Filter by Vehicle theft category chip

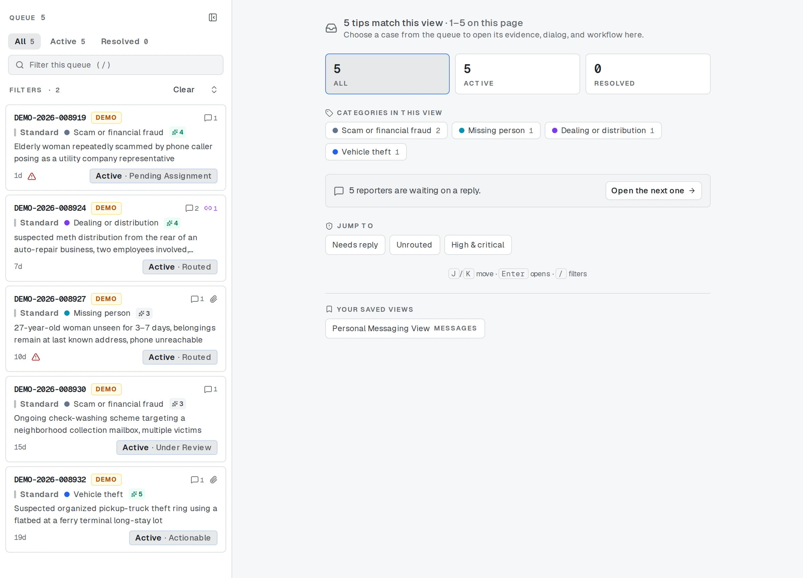pyautogui.click(x=366, y=152)
